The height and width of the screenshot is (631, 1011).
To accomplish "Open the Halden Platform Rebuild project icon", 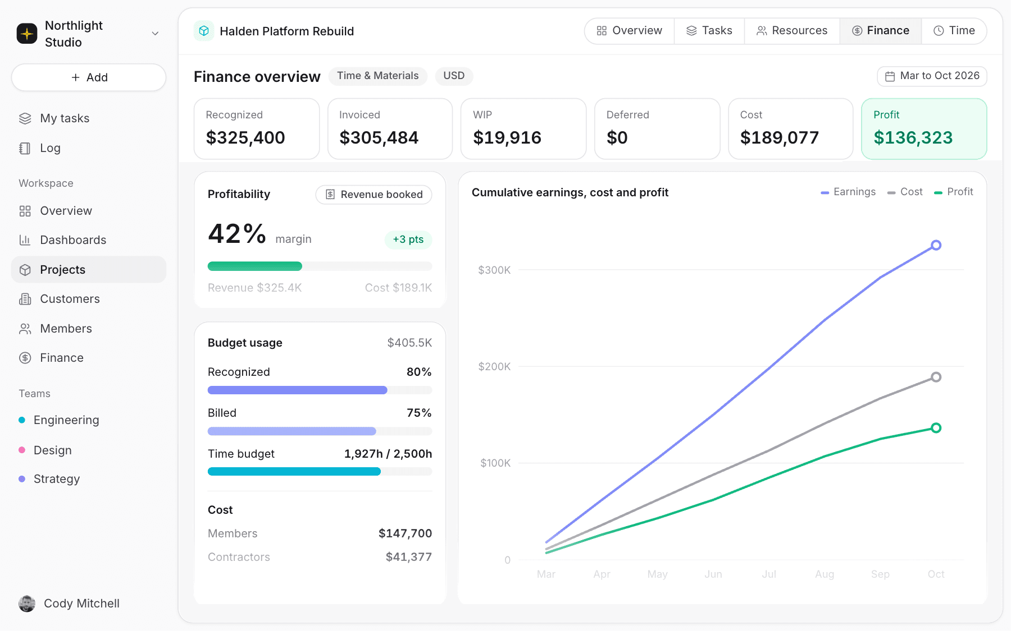I will tap(204, 31).
